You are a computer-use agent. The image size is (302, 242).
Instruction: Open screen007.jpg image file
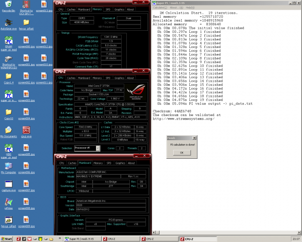[x=26, y=184]
